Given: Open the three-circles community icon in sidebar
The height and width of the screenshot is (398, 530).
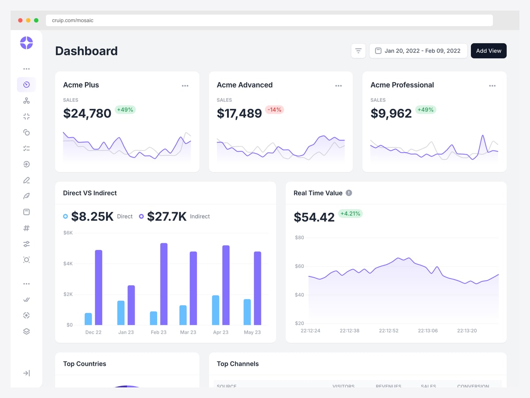Looking at the screenshot, I should tap(26, 101).
